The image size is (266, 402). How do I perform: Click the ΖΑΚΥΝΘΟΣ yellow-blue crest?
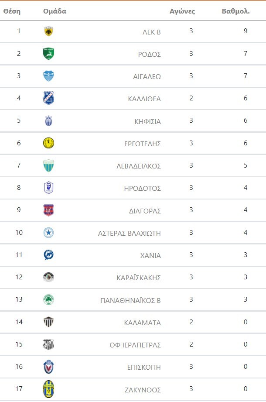[48, 389]
